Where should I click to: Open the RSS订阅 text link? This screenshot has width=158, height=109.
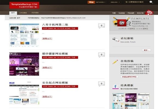[140, 13]
